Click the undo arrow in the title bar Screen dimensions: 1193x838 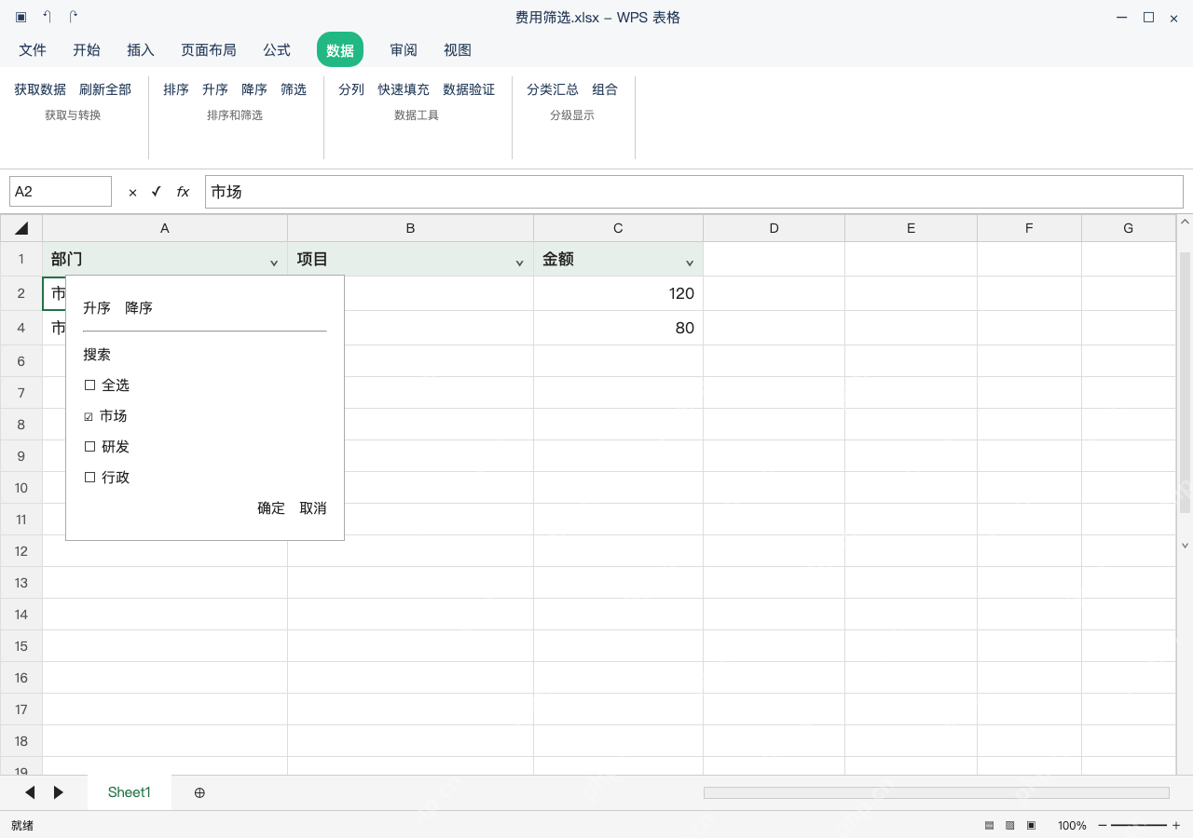coord(47,17)
